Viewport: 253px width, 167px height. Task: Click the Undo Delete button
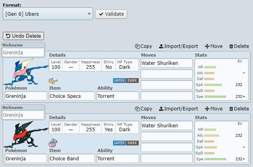(23, 36)
